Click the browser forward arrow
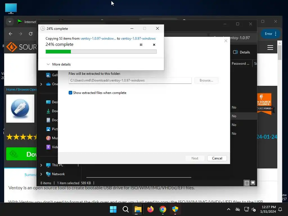Screen dimensions: 288x216 20,34
